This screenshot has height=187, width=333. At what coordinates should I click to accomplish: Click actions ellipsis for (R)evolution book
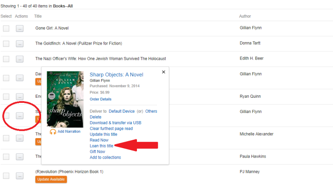click(20, 176)
